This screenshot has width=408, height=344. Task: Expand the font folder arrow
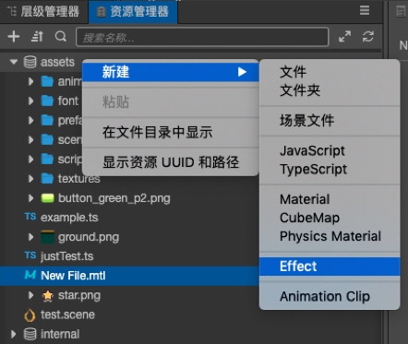tap(30, 101)
